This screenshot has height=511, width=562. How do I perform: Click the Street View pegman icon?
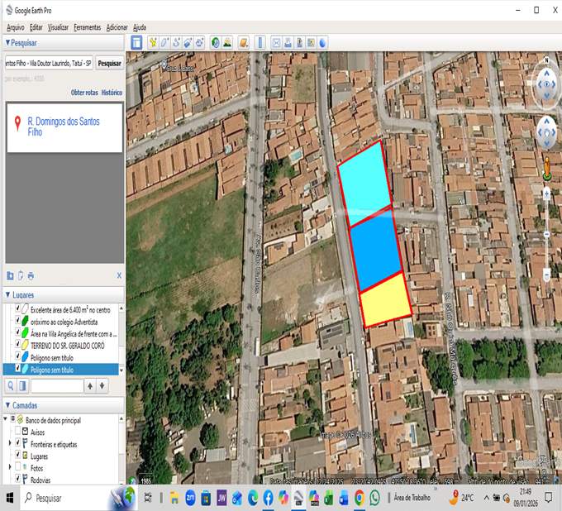(546, 165)
